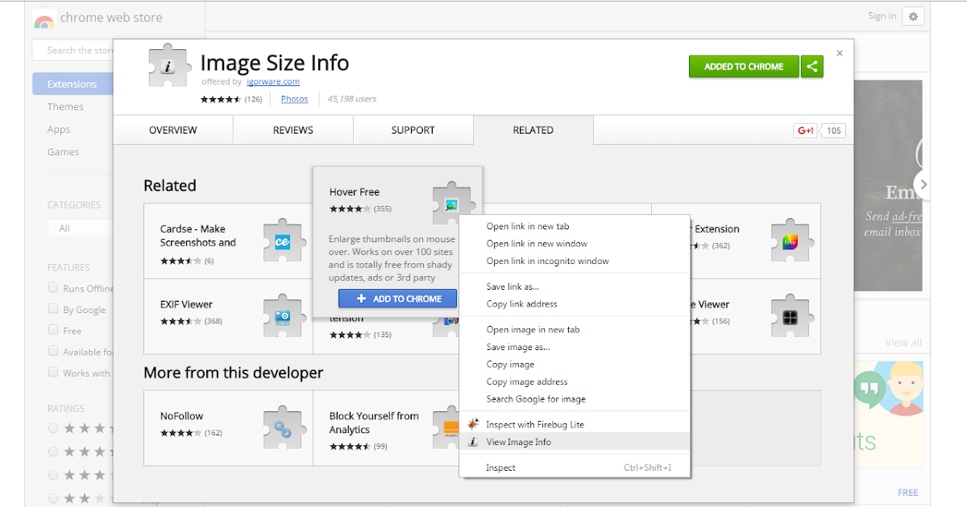This screenshot has height=507, width=967.
Task: Choose Inspect Ctrl+Shift+I entry
Action: 575,468
